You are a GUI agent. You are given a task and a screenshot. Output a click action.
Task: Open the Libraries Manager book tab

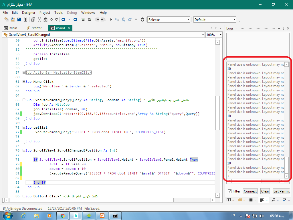click(x=229, y=200)
